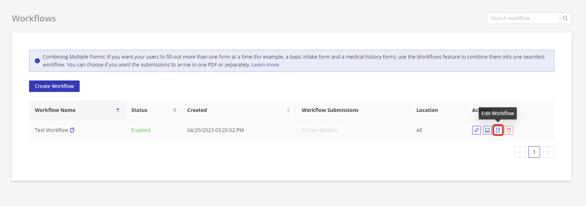The width and height of the screenshot is (586, 206).
Task: Click the next page arrow
Action: [x=549, y=152]
